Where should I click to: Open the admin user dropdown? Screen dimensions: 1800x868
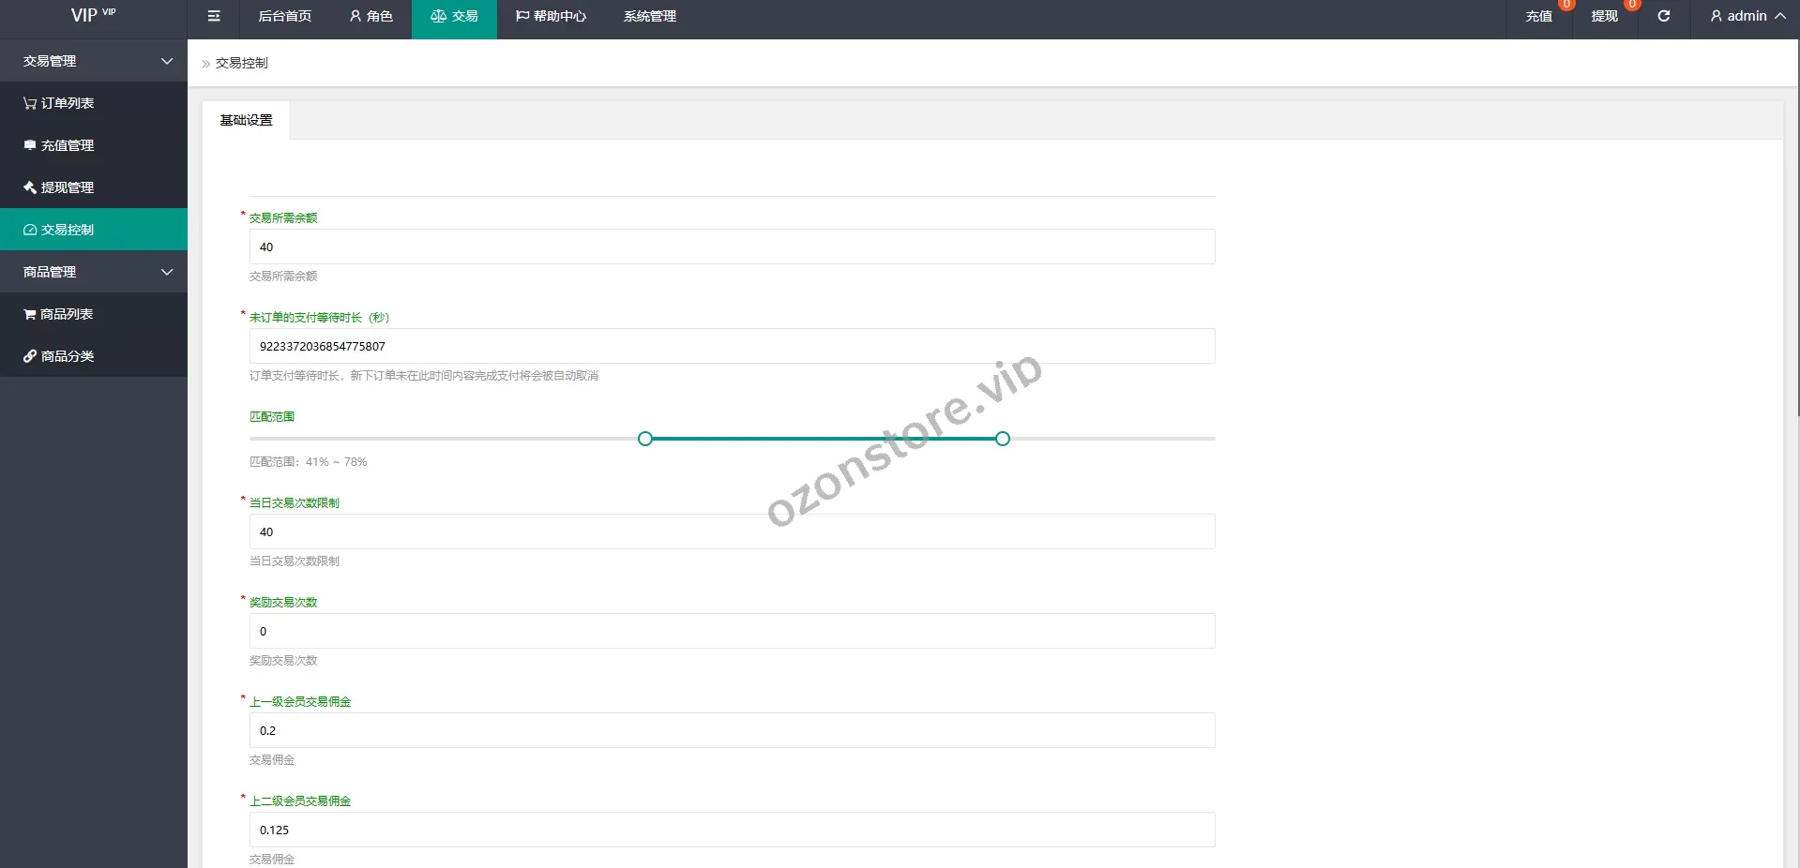coord(1747,16)
